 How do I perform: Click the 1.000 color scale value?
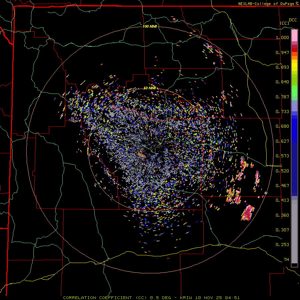pos(282,37)
